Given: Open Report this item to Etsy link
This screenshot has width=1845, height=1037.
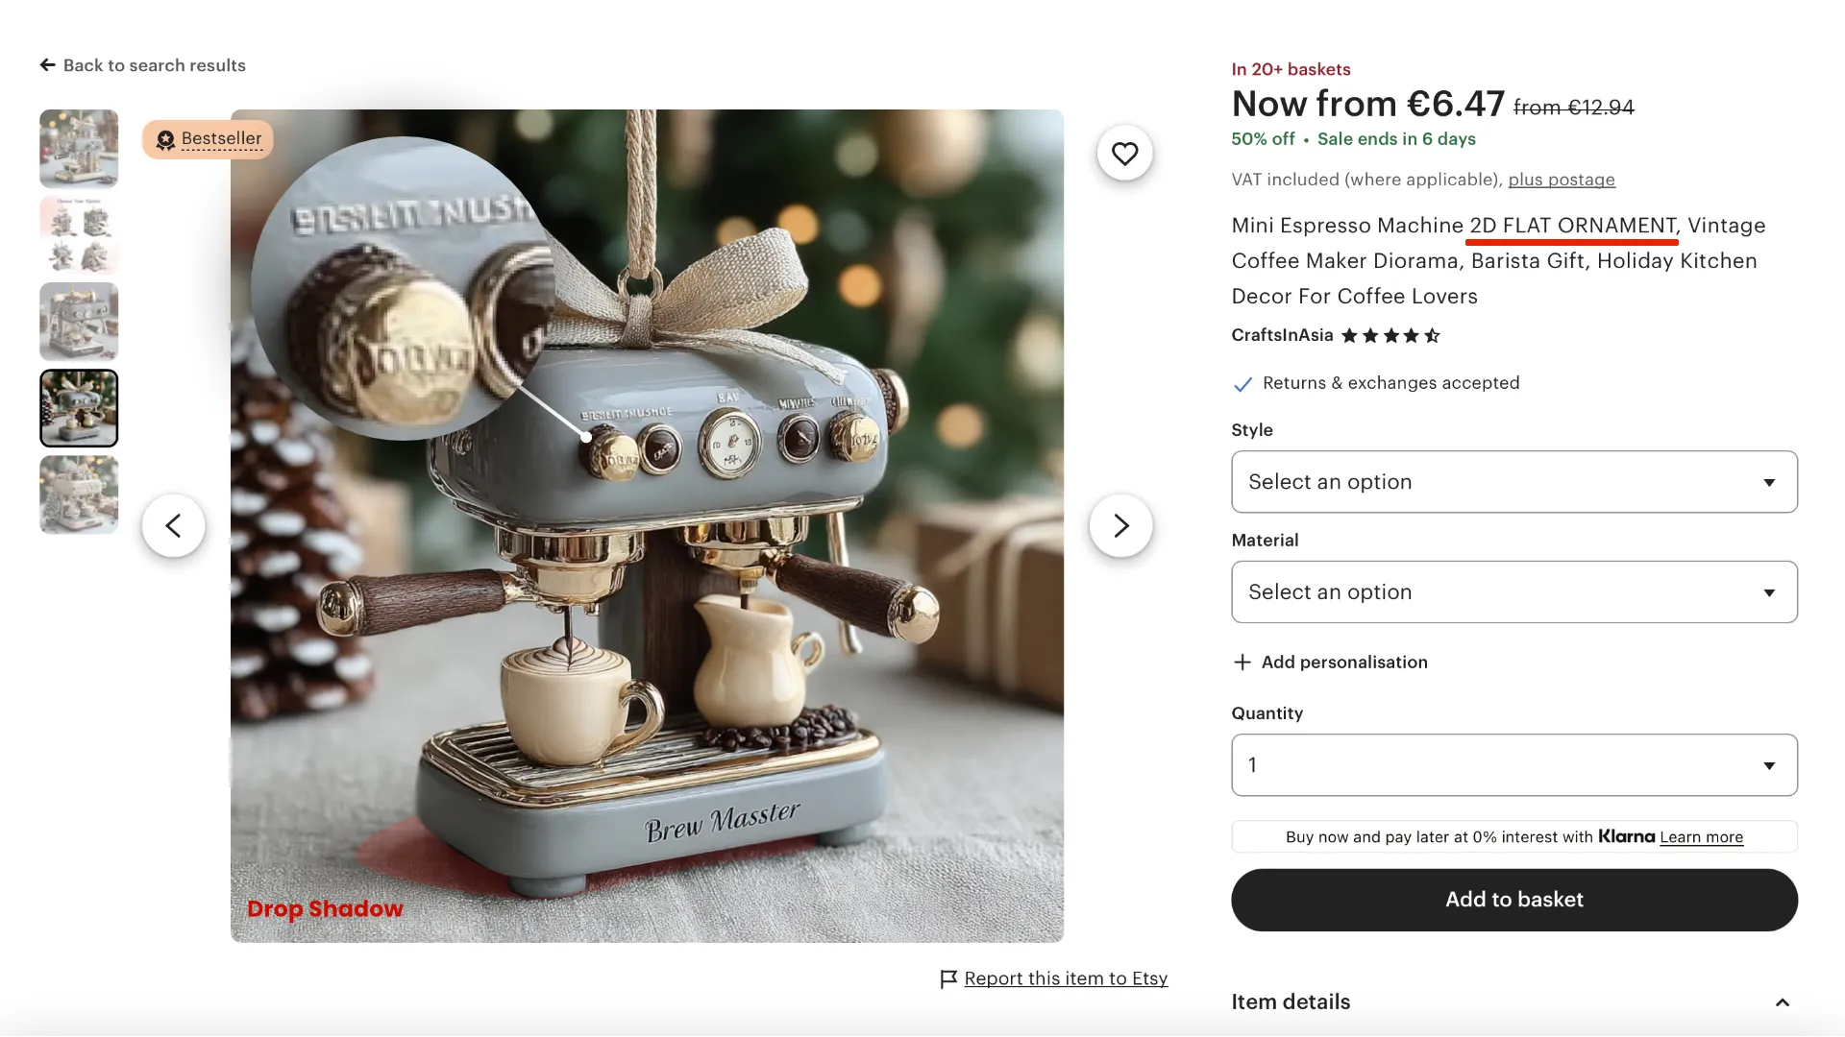Looking at the screenshot, I should (1066, 978).
